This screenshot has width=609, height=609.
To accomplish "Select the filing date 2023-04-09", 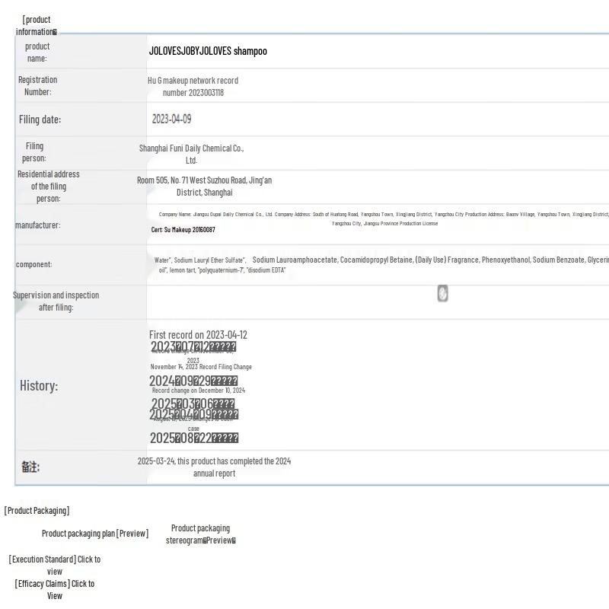I will coord(172,119).
